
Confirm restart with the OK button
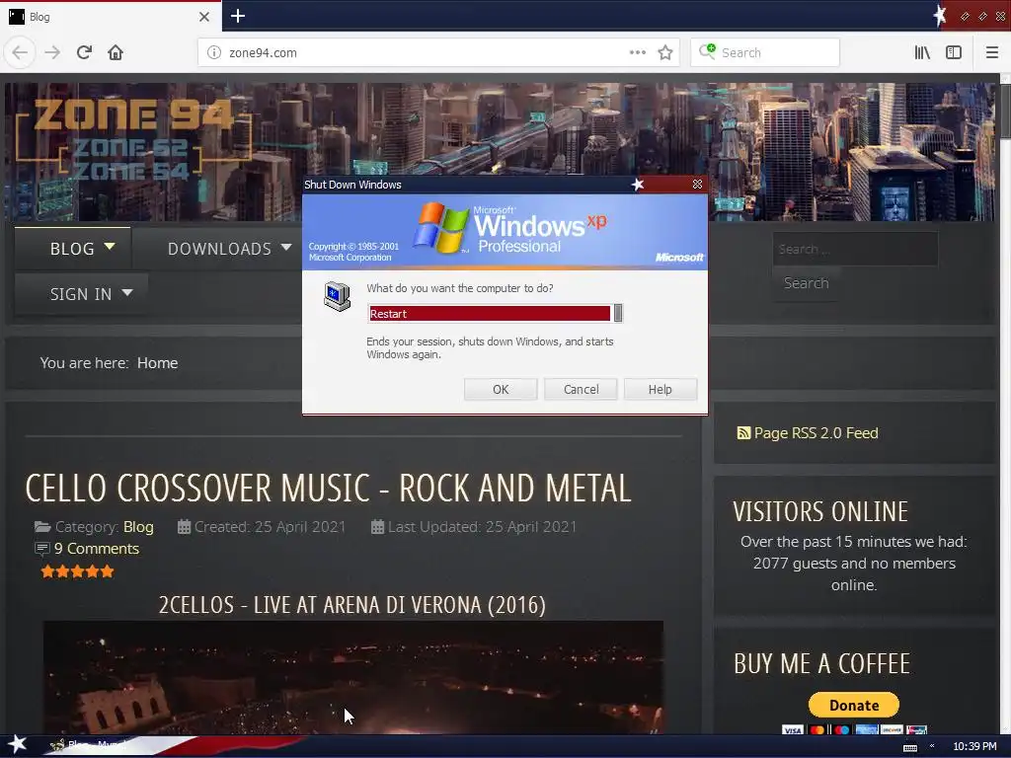pos(501,389)
